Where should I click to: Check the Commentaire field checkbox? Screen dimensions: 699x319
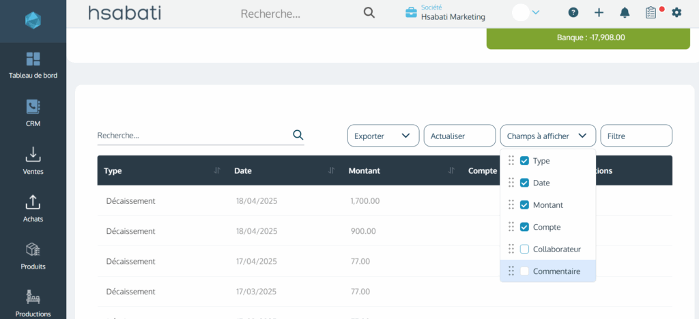(x=524, y=271)
